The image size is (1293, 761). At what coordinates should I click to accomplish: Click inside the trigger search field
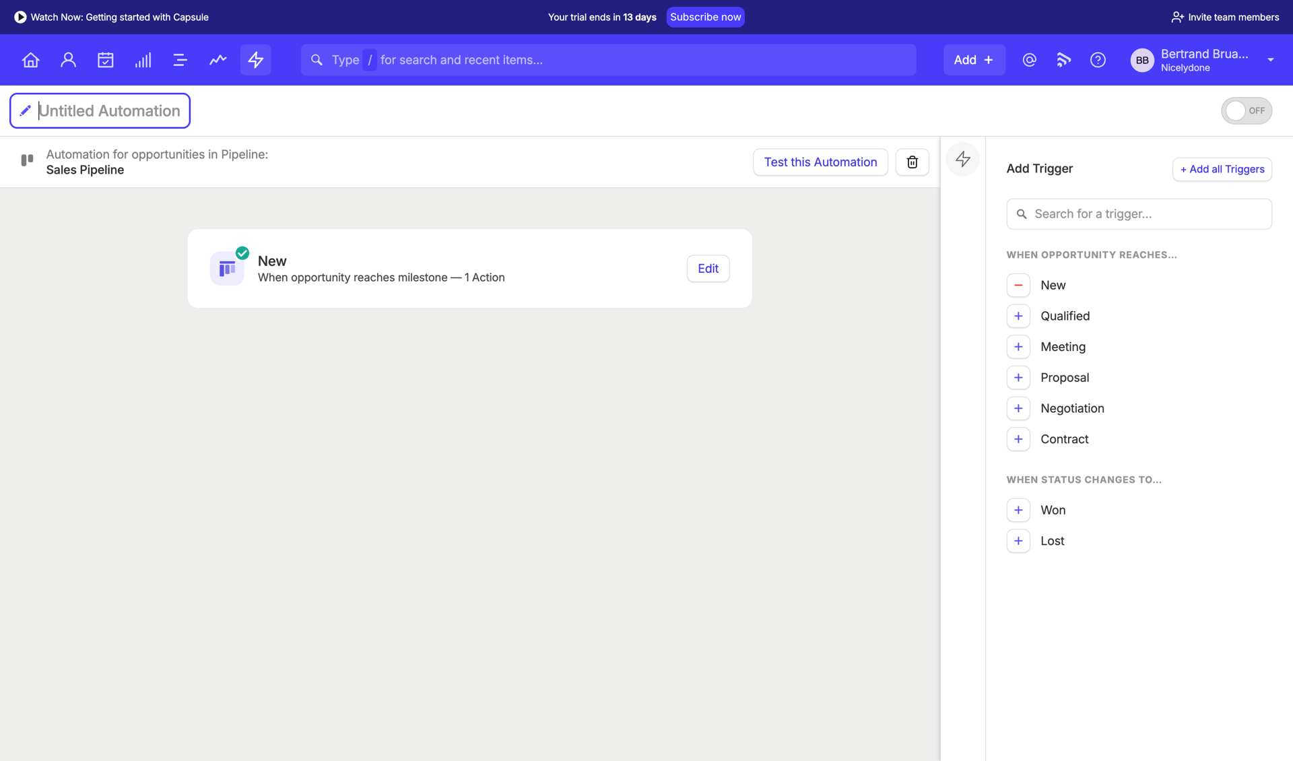[x=1139, y=213]
